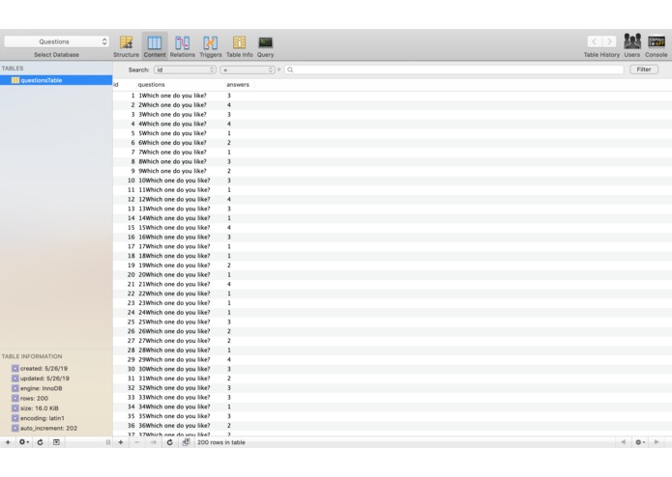Open the Query editor

tap(265, 46)
